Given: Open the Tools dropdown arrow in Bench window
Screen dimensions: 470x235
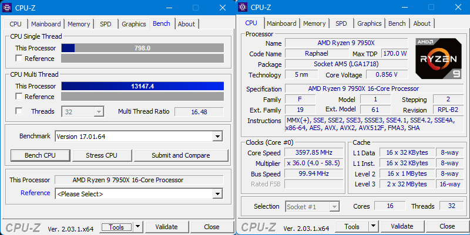Looking at the screenshot, I should [x=137, y=227].
